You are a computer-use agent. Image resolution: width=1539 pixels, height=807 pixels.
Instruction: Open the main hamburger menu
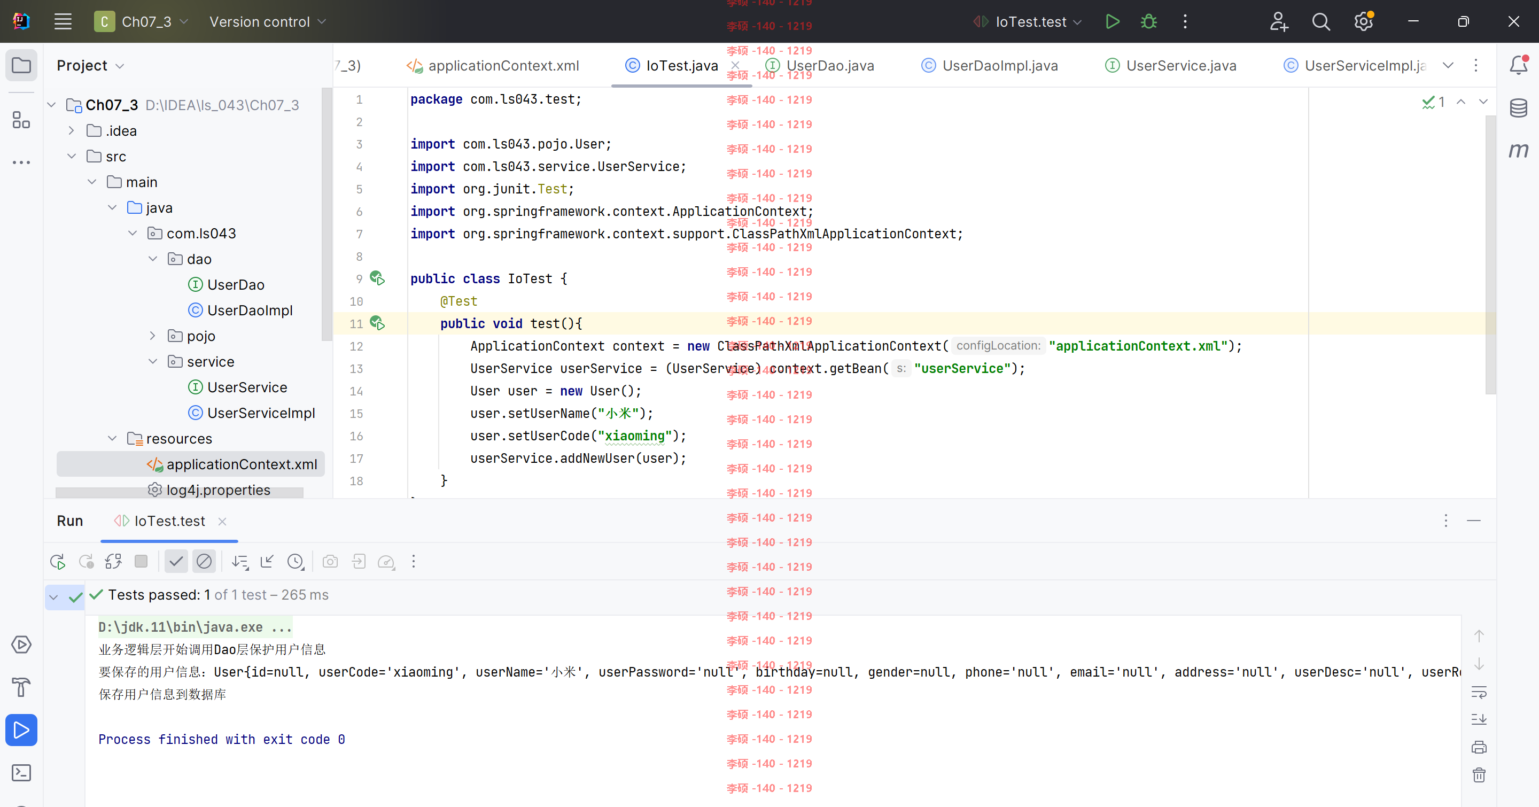[63, 21]
